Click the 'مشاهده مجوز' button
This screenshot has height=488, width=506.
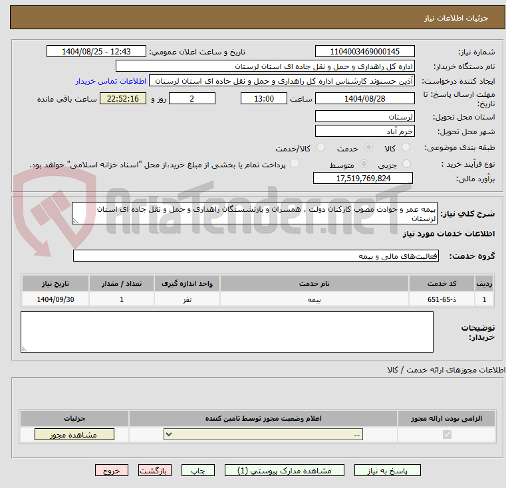coord(74,435)
